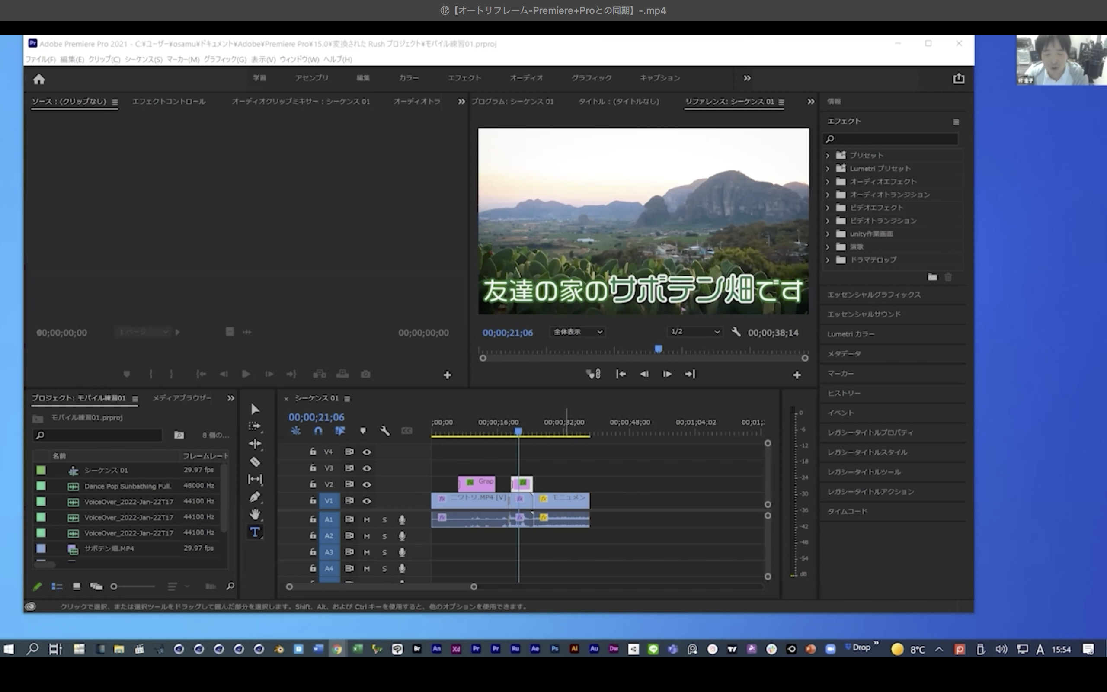Click Go to Out point button
1107x692 pixels.
point(690,375)
